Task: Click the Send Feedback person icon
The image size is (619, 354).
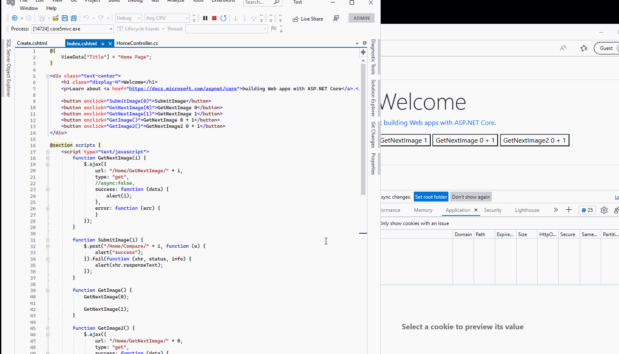Action: click(336, 18)
